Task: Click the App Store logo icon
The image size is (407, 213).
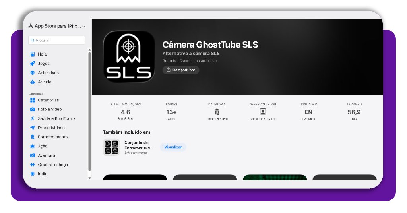Action: coord(31,26)
